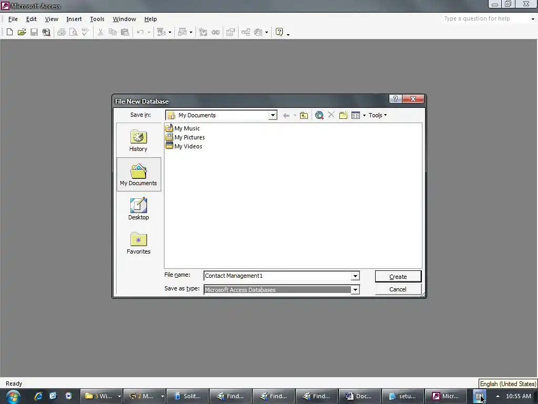This screenshot has height=404, width=538.
Task: Switch to the Solit... taskbar button
Action: click(188, 396)
